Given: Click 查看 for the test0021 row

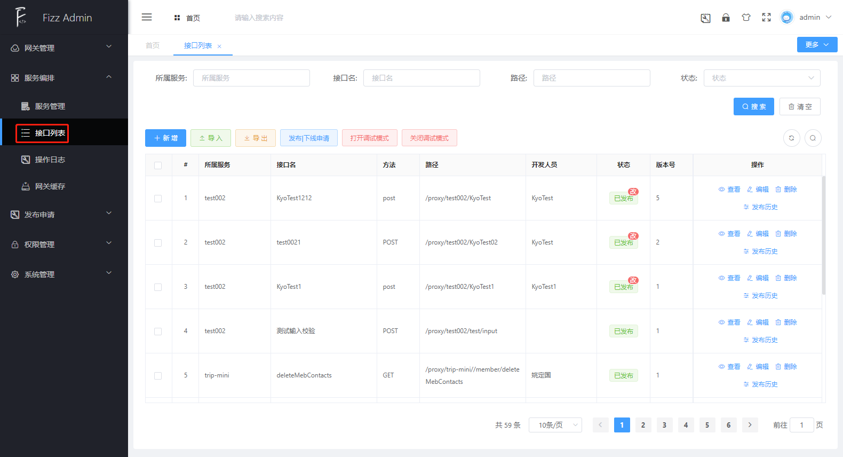Looking at the screenshot, I should [729, 234].
